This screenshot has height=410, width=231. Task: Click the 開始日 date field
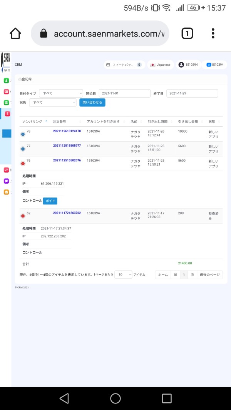point(124,93)
